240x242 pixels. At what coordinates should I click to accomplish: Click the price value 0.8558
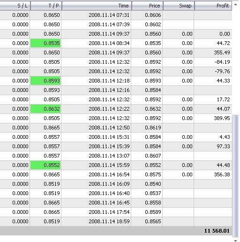[x=153, y=203]
